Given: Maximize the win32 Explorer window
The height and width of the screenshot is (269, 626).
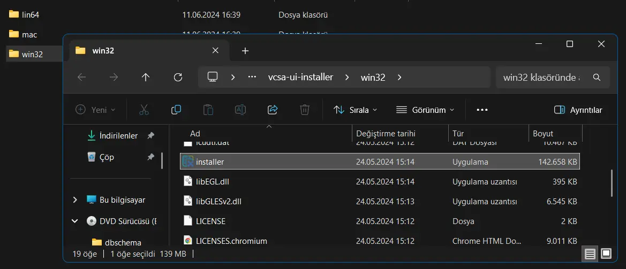Looking at the screenshot, I should coord(570,44).
